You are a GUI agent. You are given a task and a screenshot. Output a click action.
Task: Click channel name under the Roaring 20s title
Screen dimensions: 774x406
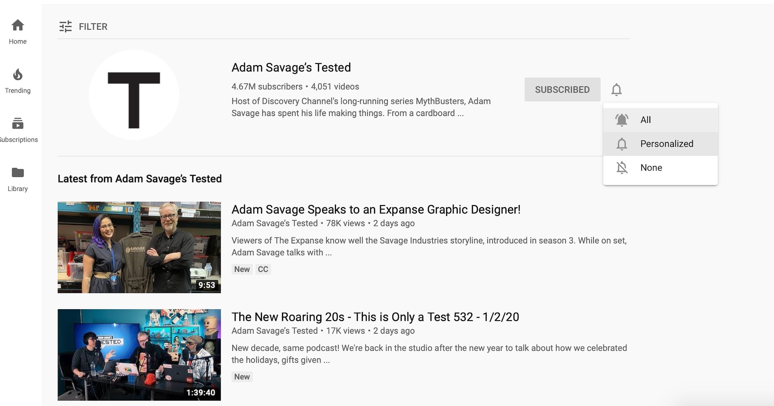(275, 331)
